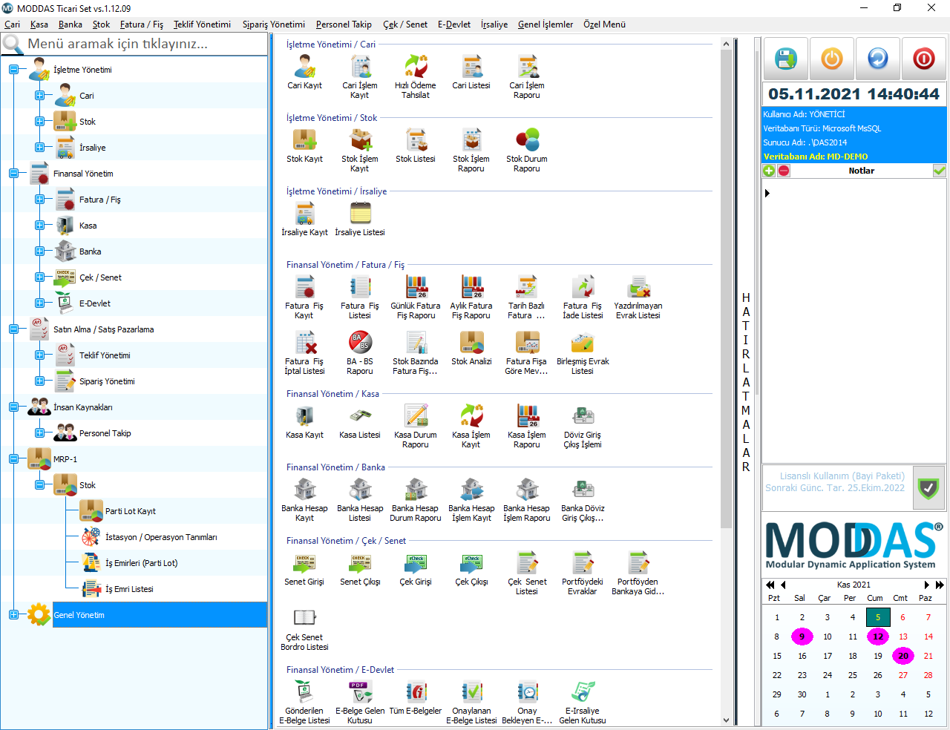950x730 pixels.
Task: Open the E-Devlet menu
Action: pyautogui.click(x=454, y=24)
